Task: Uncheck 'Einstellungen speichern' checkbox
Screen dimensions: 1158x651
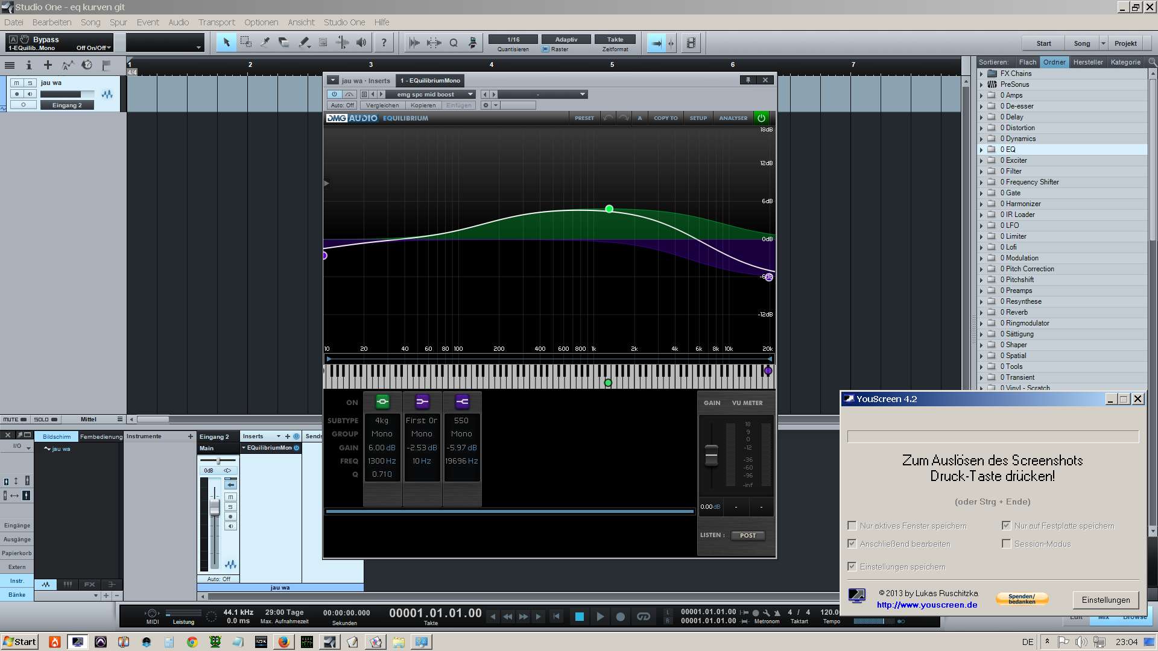Action: 852,567
